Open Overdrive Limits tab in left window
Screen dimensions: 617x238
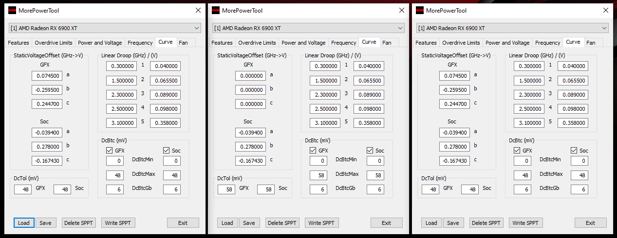coord(53,43)
